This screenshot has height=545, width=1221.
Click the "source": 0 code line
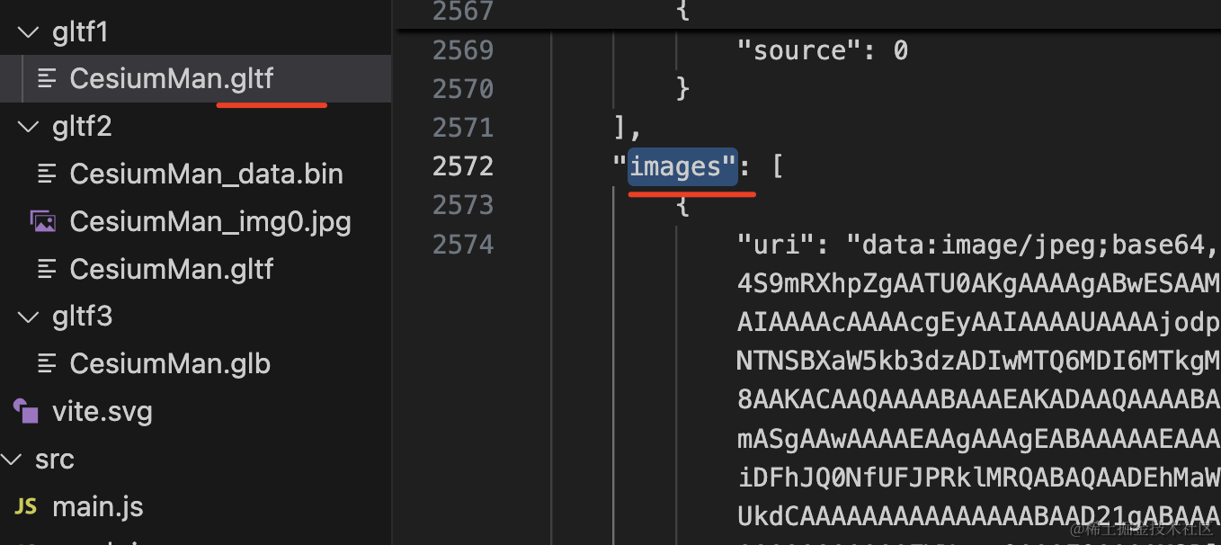[822, 50]
